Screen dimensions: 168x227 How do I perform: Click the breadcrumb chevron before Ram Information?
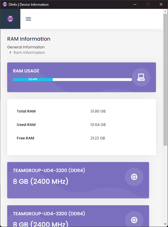pos(10,53)
